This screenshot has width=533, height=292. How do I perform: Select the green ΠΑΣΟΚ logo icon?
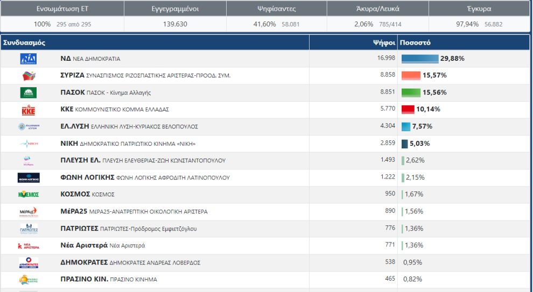coord(28,92)
